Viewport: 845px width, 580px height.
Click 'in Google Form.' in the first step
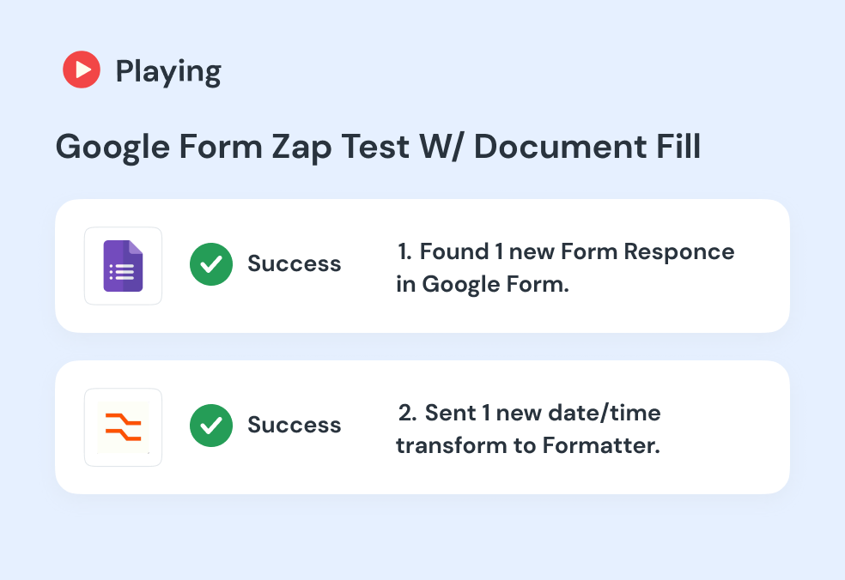pos(483,285)
